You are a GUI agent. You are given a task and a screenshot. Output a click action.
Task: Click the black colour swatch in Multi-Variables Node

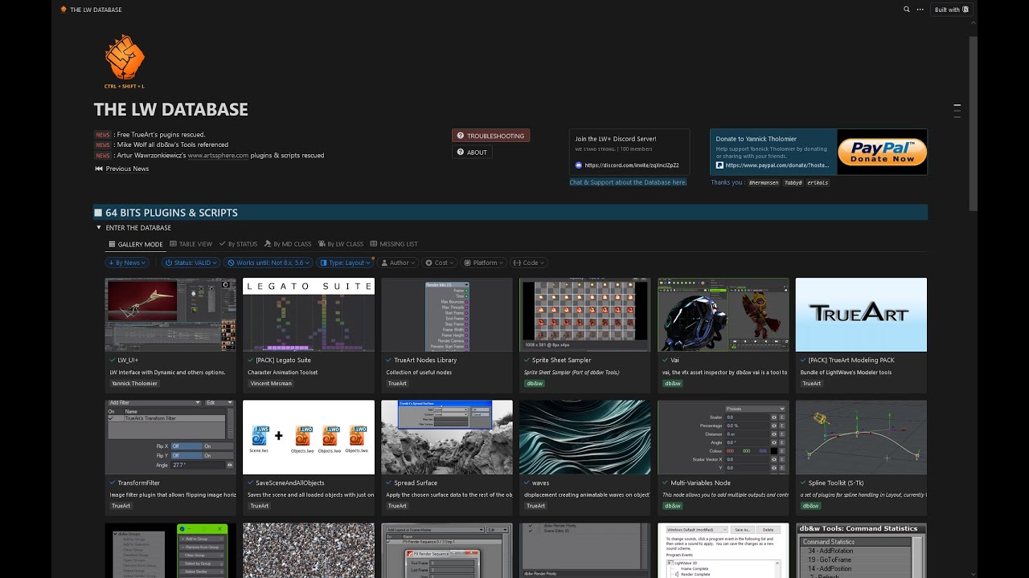[x=774, y=451]
